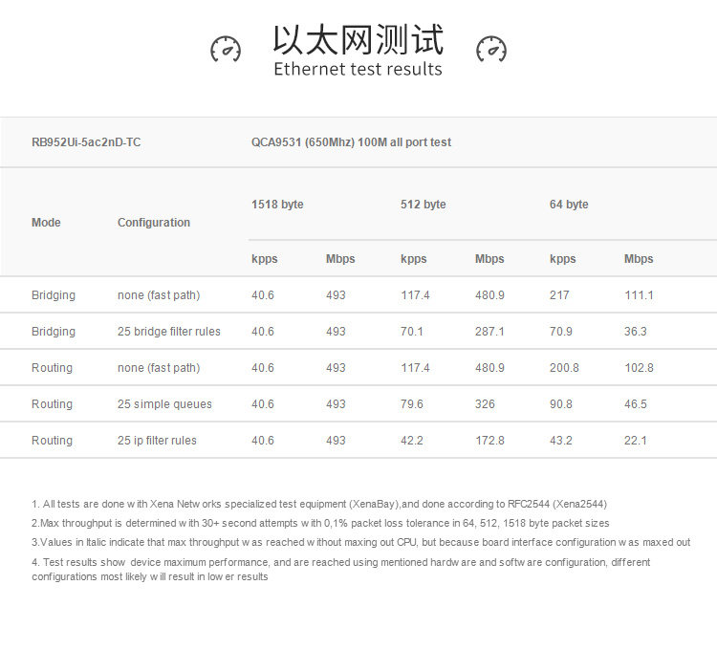
Task: Click value 111.1 in the first row
Action: [x=639, y=295]
